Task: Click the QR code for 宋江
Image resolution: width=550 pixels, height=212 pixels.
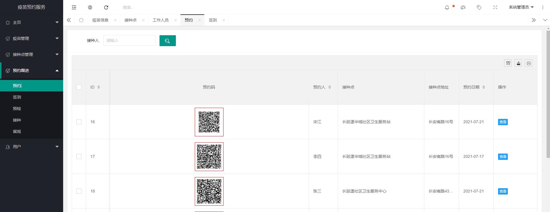Action: pyautogui.click(x=209, y=122)
